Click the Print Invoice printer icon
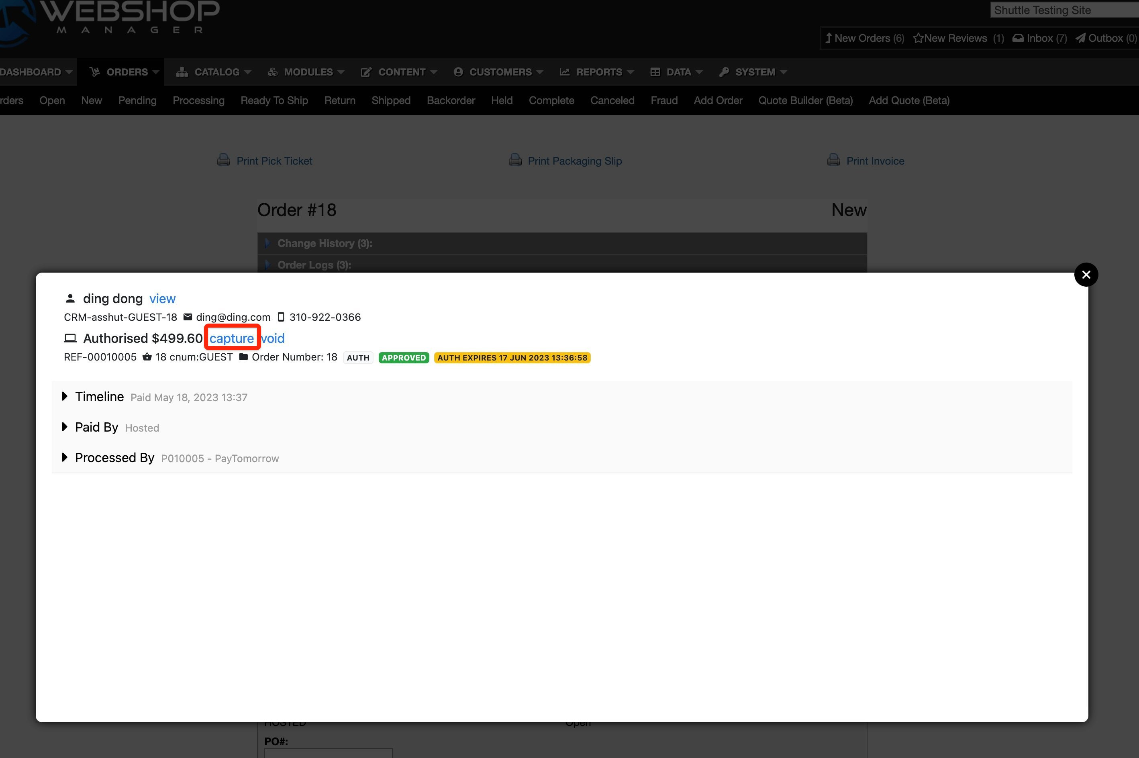 click(x=833, y=160)
